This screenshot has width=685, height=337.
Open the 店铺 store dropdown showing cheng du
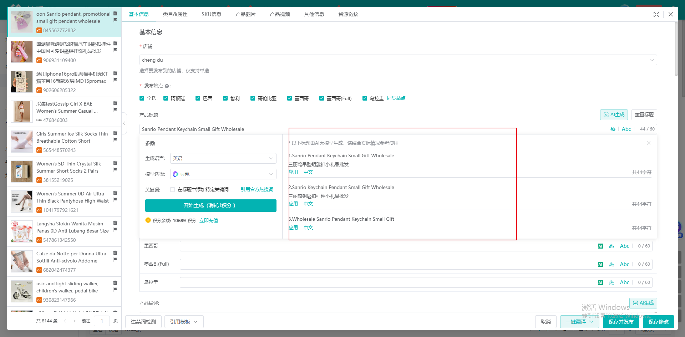398,60
